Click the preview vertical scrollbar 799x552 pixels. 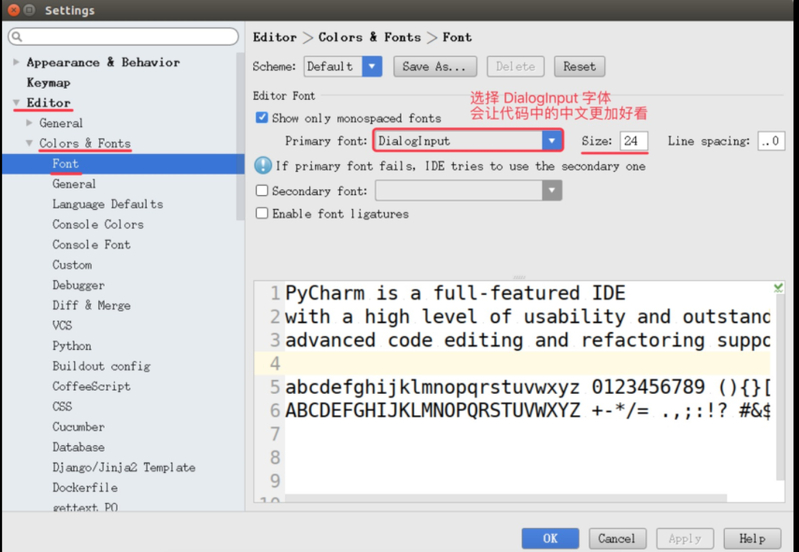[x=780, y=387]
